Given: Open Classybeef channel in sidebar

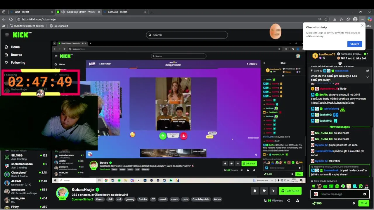Looking at the screenshot, I should (26, 174).
